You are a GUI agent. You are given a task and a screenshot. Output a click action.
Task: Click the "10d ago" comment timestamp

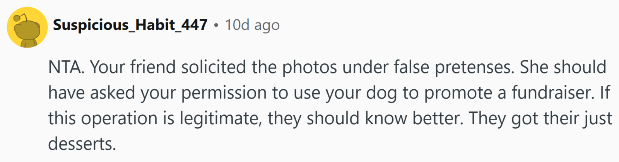[252, 25]
